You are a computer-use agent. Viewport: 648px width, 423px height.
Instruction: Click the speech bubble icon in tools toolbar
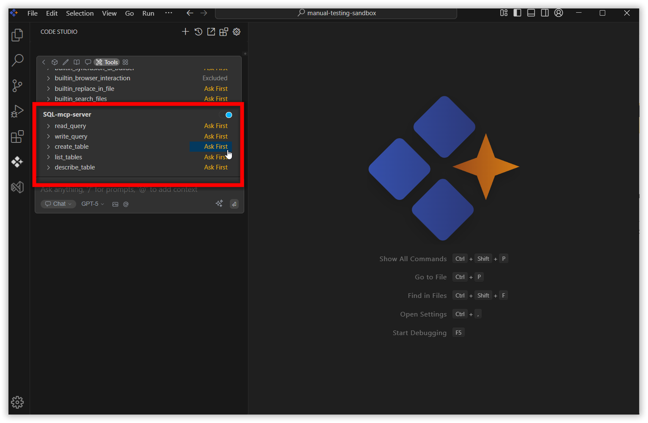88,62
